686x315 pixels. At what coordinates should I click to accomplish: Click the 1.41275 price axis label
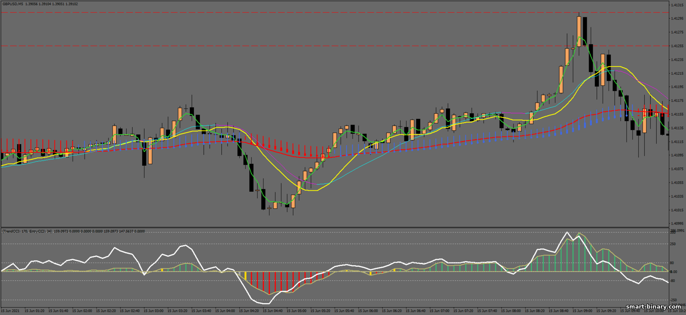(x=677, y=32)
